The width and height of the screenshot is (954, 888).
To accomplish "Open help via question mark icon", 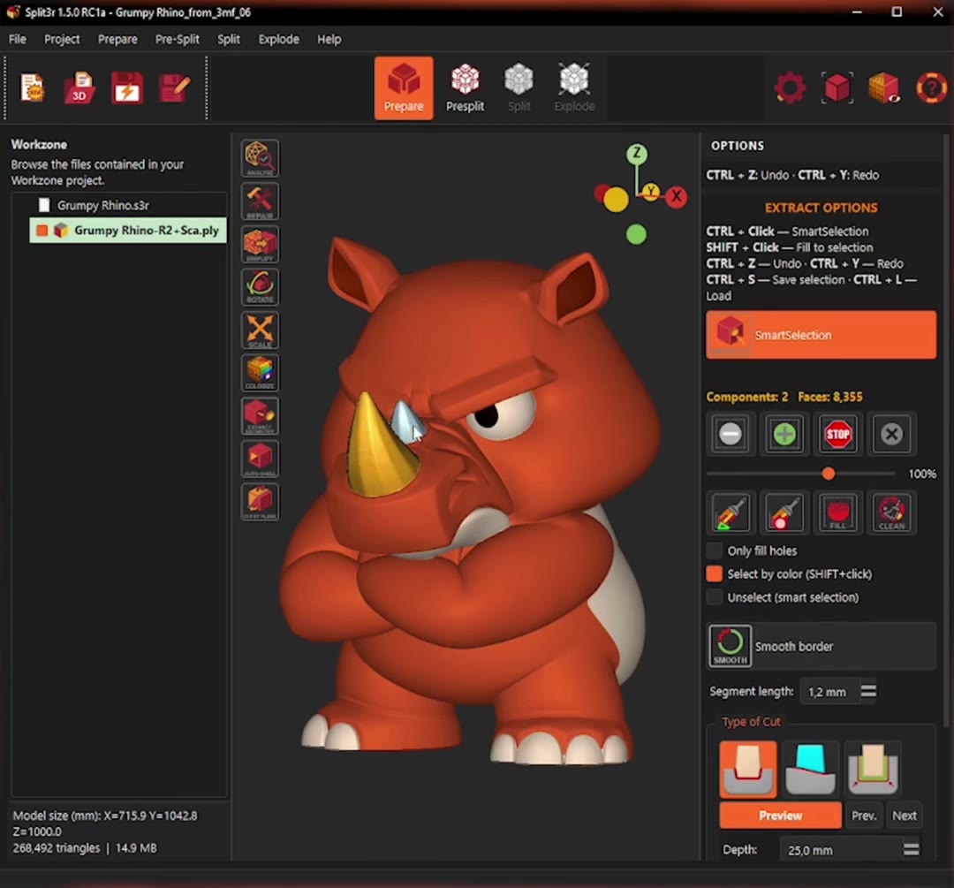I will point(932,87).
